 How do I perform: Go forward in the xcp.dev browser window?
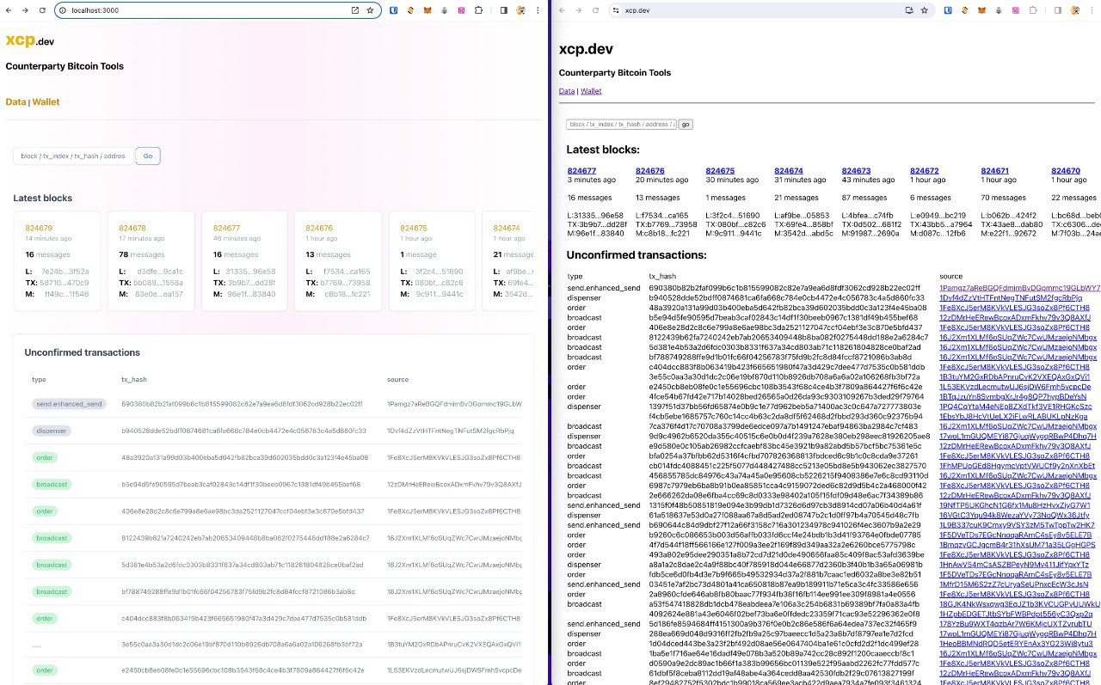coord(579,10)
